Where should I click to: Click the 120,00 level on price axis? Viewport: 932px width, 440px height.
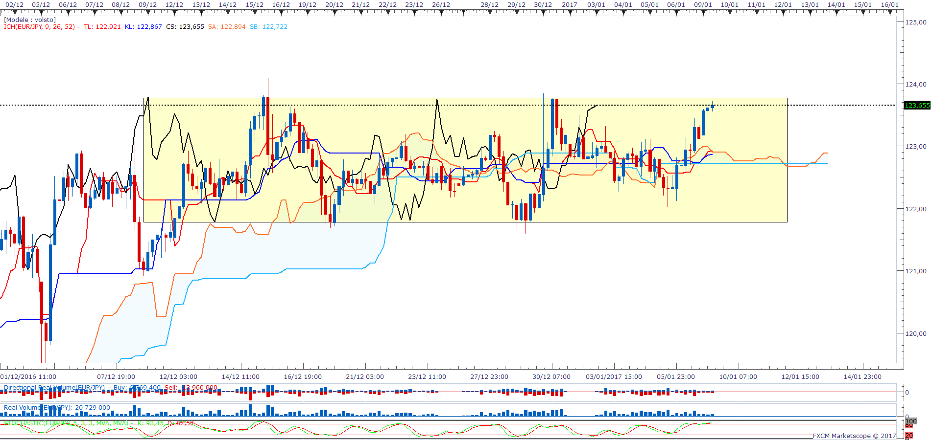(916, 334)
